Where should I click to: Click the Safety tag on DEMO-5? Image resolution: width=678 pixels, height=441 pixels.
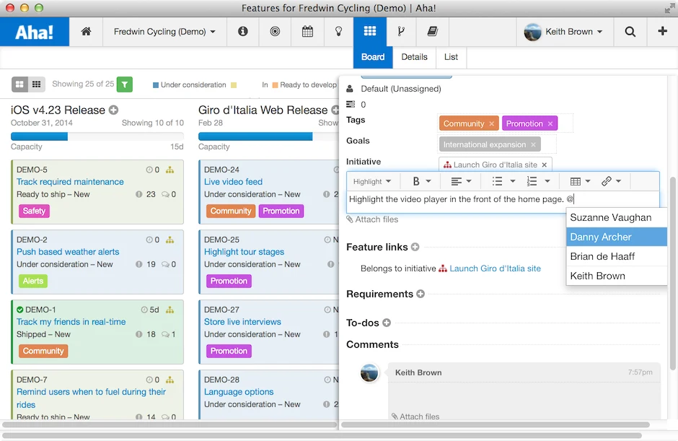(34, 211)
